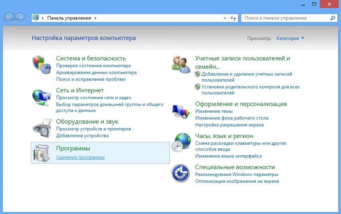Click the shield icon beside 'Установка родительского контроля'
The height and width of the screenshot is (214, 341).
[x=197, y=87]
